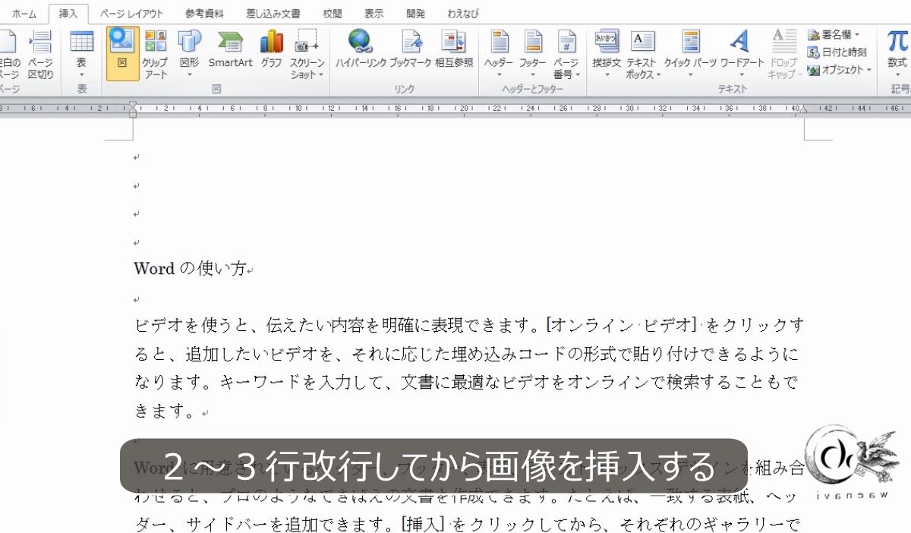This screenshot has height=533, width=911.
Task: Open the Mailings (差し込み文書) tab
Action: [273, 14]
